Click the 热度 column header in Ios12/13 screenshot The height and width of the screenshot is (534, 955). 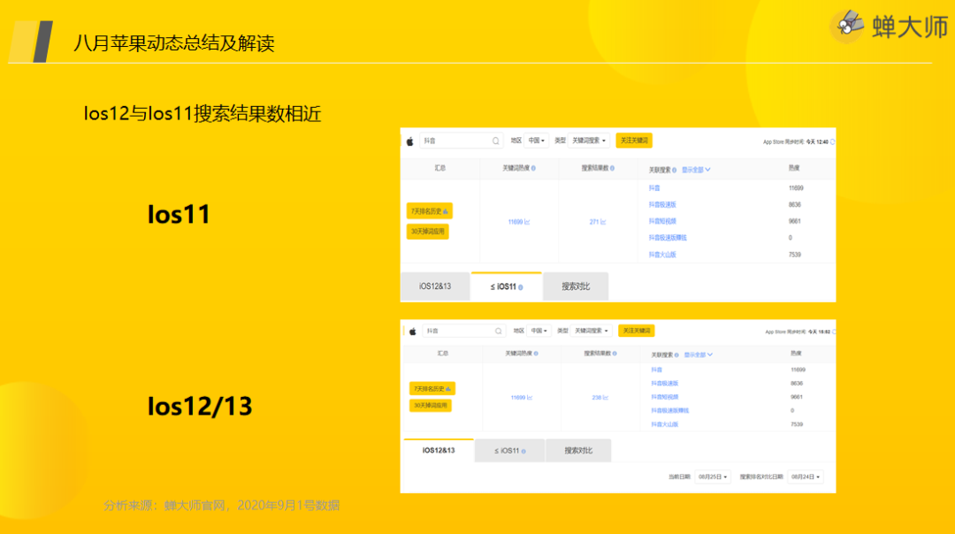(x=796, y=353)
